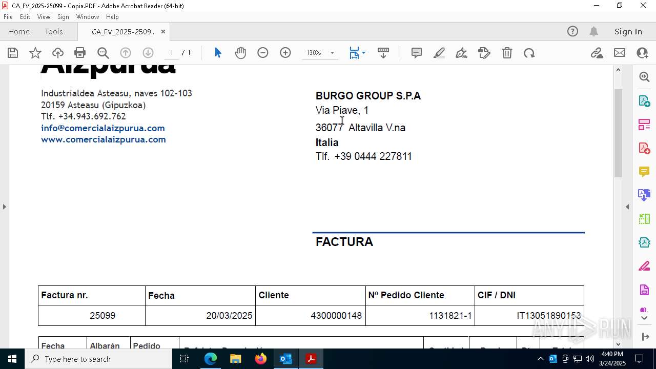Open the help question mark icon
656x369 pixels.
[572, 31]
